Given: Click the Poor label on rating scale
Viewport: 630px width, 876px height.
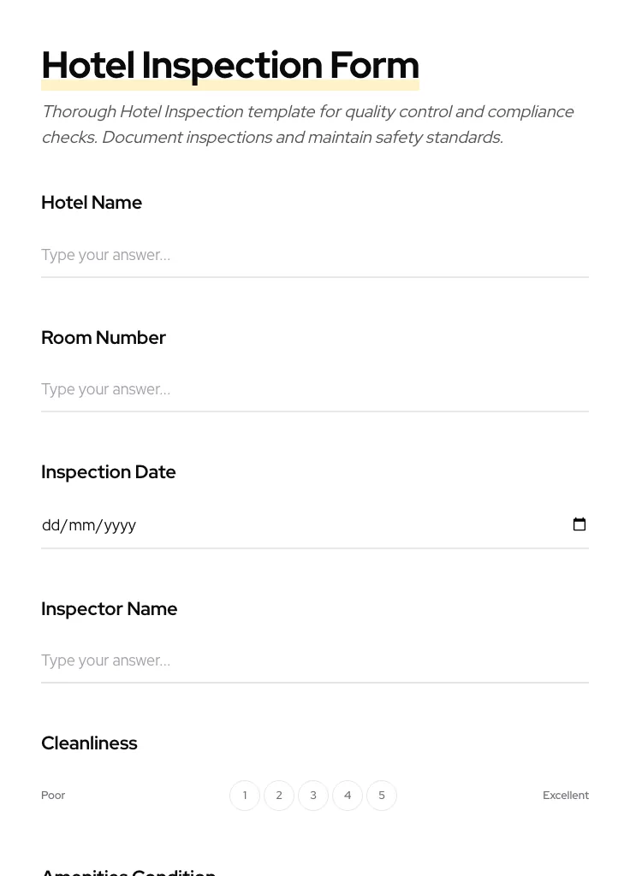Looking at the screenshot, I should pyautogui.click(x=53, y=795).
